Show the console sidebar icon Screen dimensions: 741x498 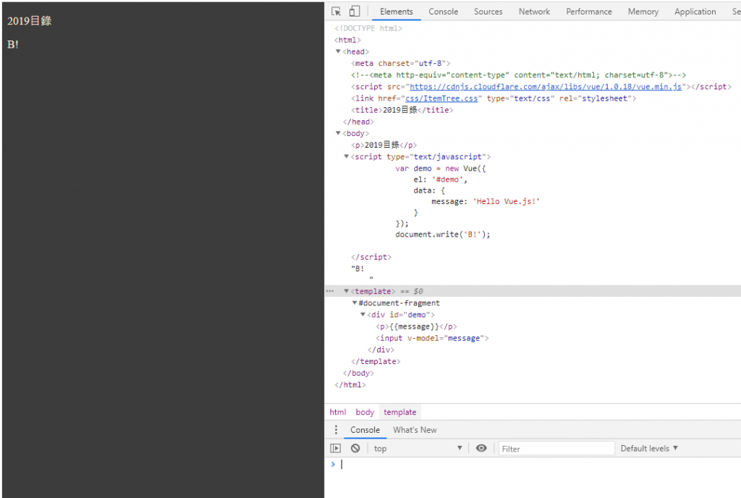point(336,448)
